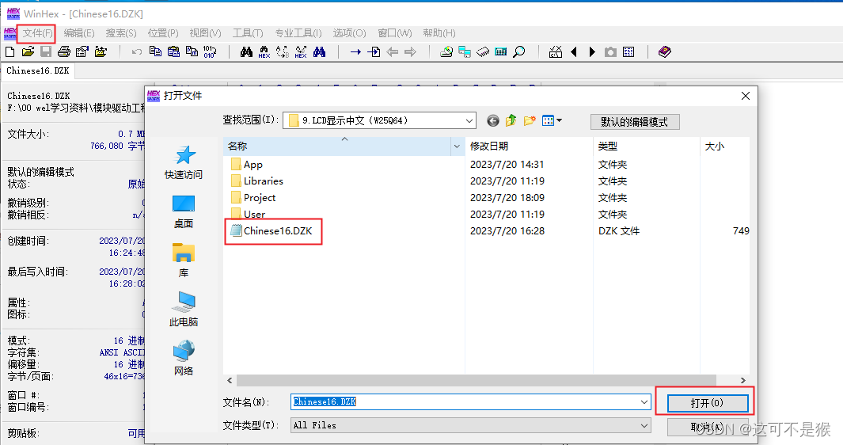Click the Copy Block toolbar icon

[x=155, y=51]
